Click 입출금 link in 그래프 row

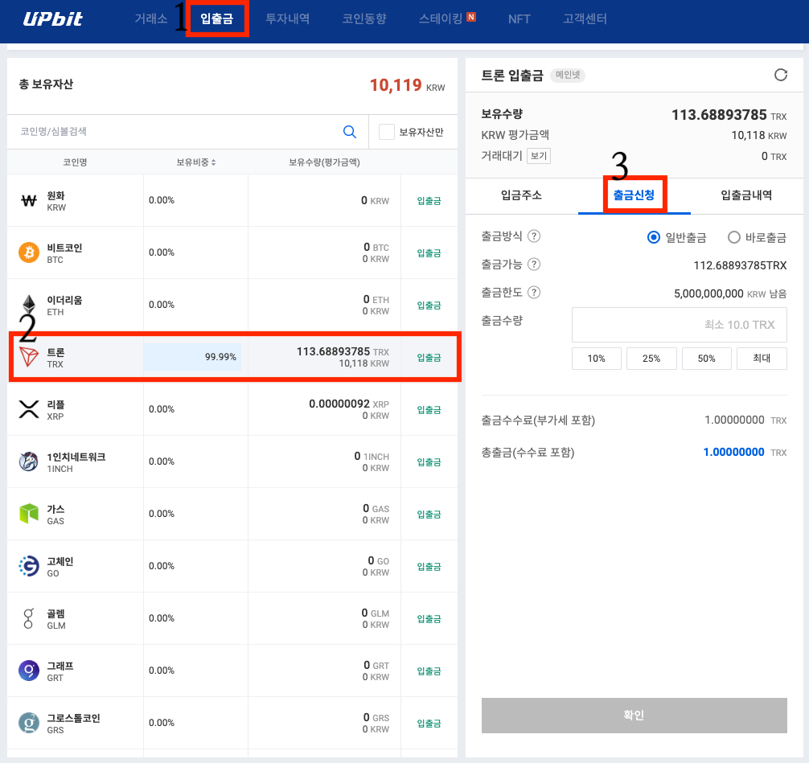click(x=429, y=671)
